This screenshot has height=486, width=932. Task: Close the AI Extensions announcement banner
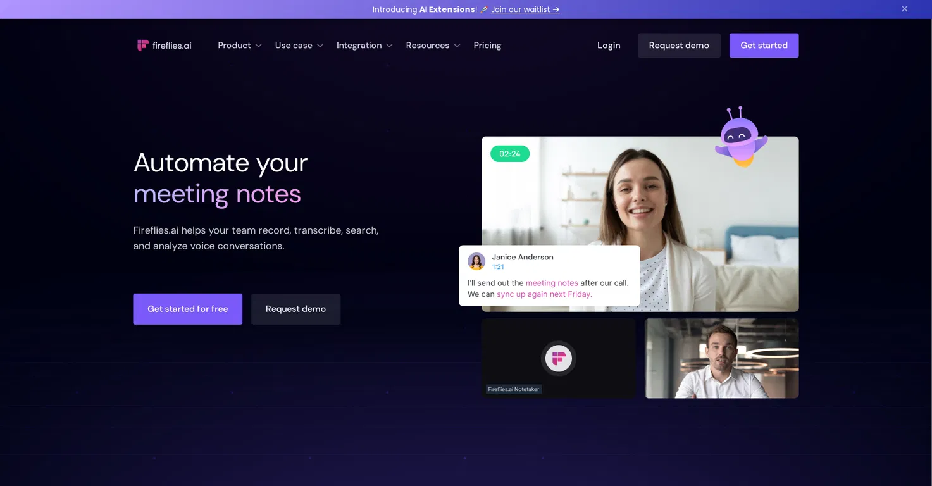905,9
